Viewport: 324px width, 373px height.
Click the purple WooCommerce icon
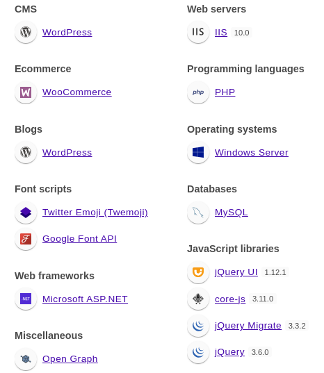[26, 92]
